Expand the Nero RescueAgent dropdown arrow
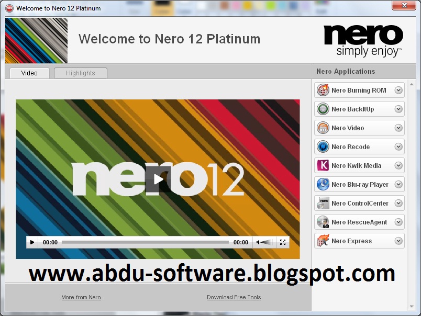This screenshot has width=421, height=316. coord(398,222)
